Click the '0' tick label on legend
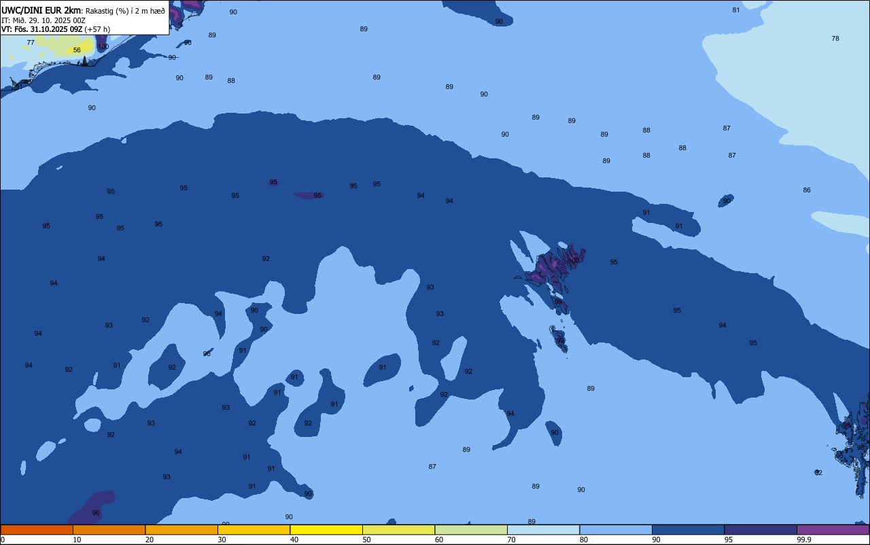 tap(3, 540)
